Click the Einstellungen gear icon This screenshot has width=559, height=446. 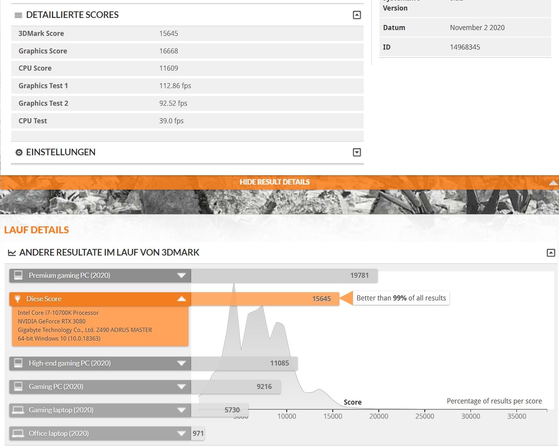pos(19,152)
